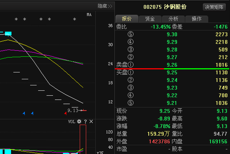Click sell volume 509
Viewport: 230px width, 154px height.
[x=223, y=50]
